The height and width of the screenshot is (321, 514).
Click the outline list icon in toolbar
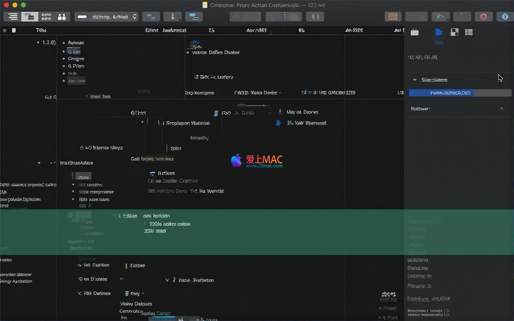click(13, 17)
